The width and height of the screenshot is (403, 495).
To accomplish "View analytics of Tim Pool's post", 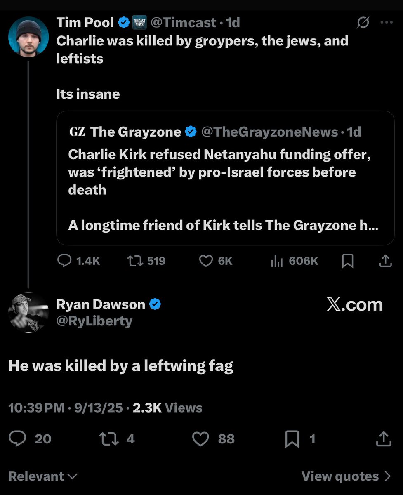I will (x=276, y=261).
